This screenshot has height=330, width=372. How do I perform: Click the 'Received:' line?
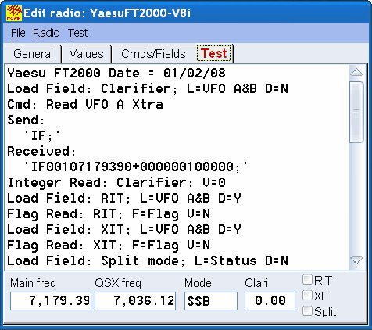(x=41, y=152)
